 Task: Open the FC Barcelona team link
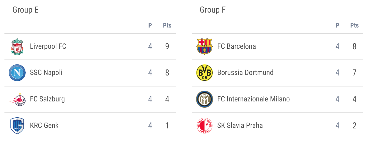point(236,46)
